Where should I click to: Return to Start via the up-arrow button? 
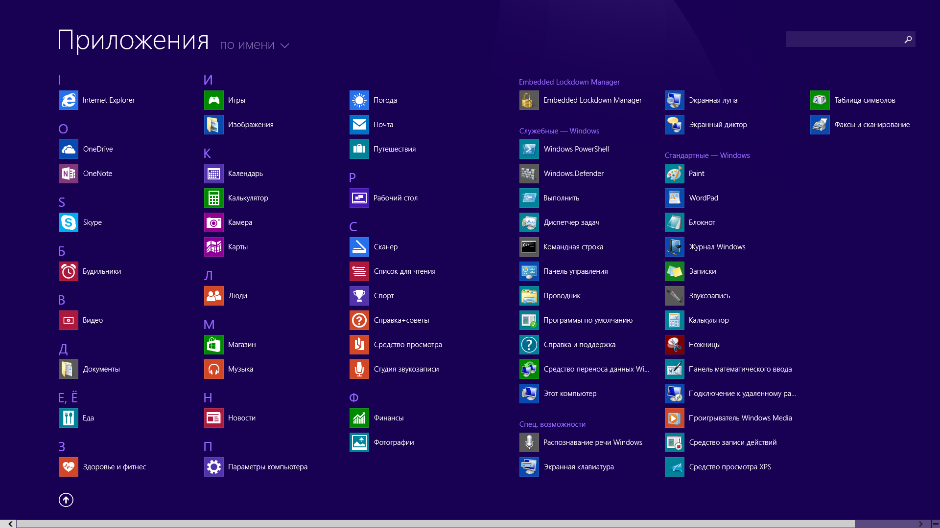click(66, 500)
